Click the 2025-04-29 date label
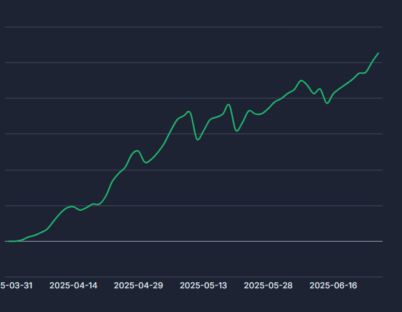Image resolution: width=402 pixels, height=312 pixels. [138, 285]
